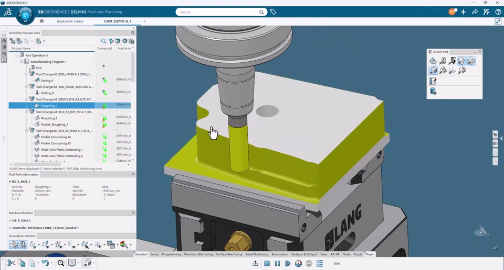Open the checklist edit icon in Action Pad
Screen dimensions: 504x270
433,81
